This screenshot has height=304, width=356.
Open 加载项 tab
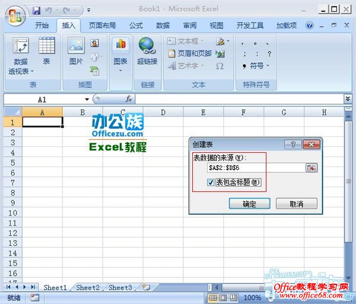pyautogui.click(x=287, y=25)
